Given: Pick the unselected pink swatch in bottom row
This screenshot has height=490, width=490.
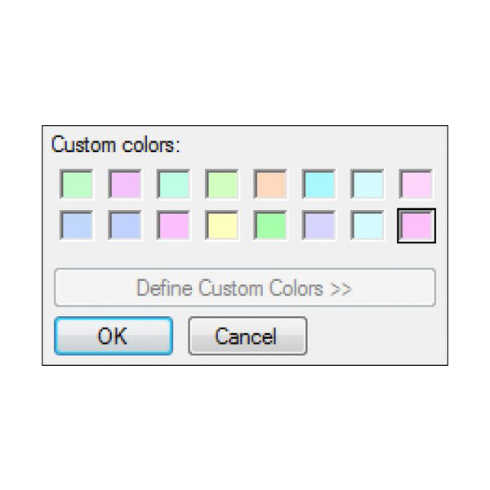Looking at the screenshot, I should coord(173,225).
